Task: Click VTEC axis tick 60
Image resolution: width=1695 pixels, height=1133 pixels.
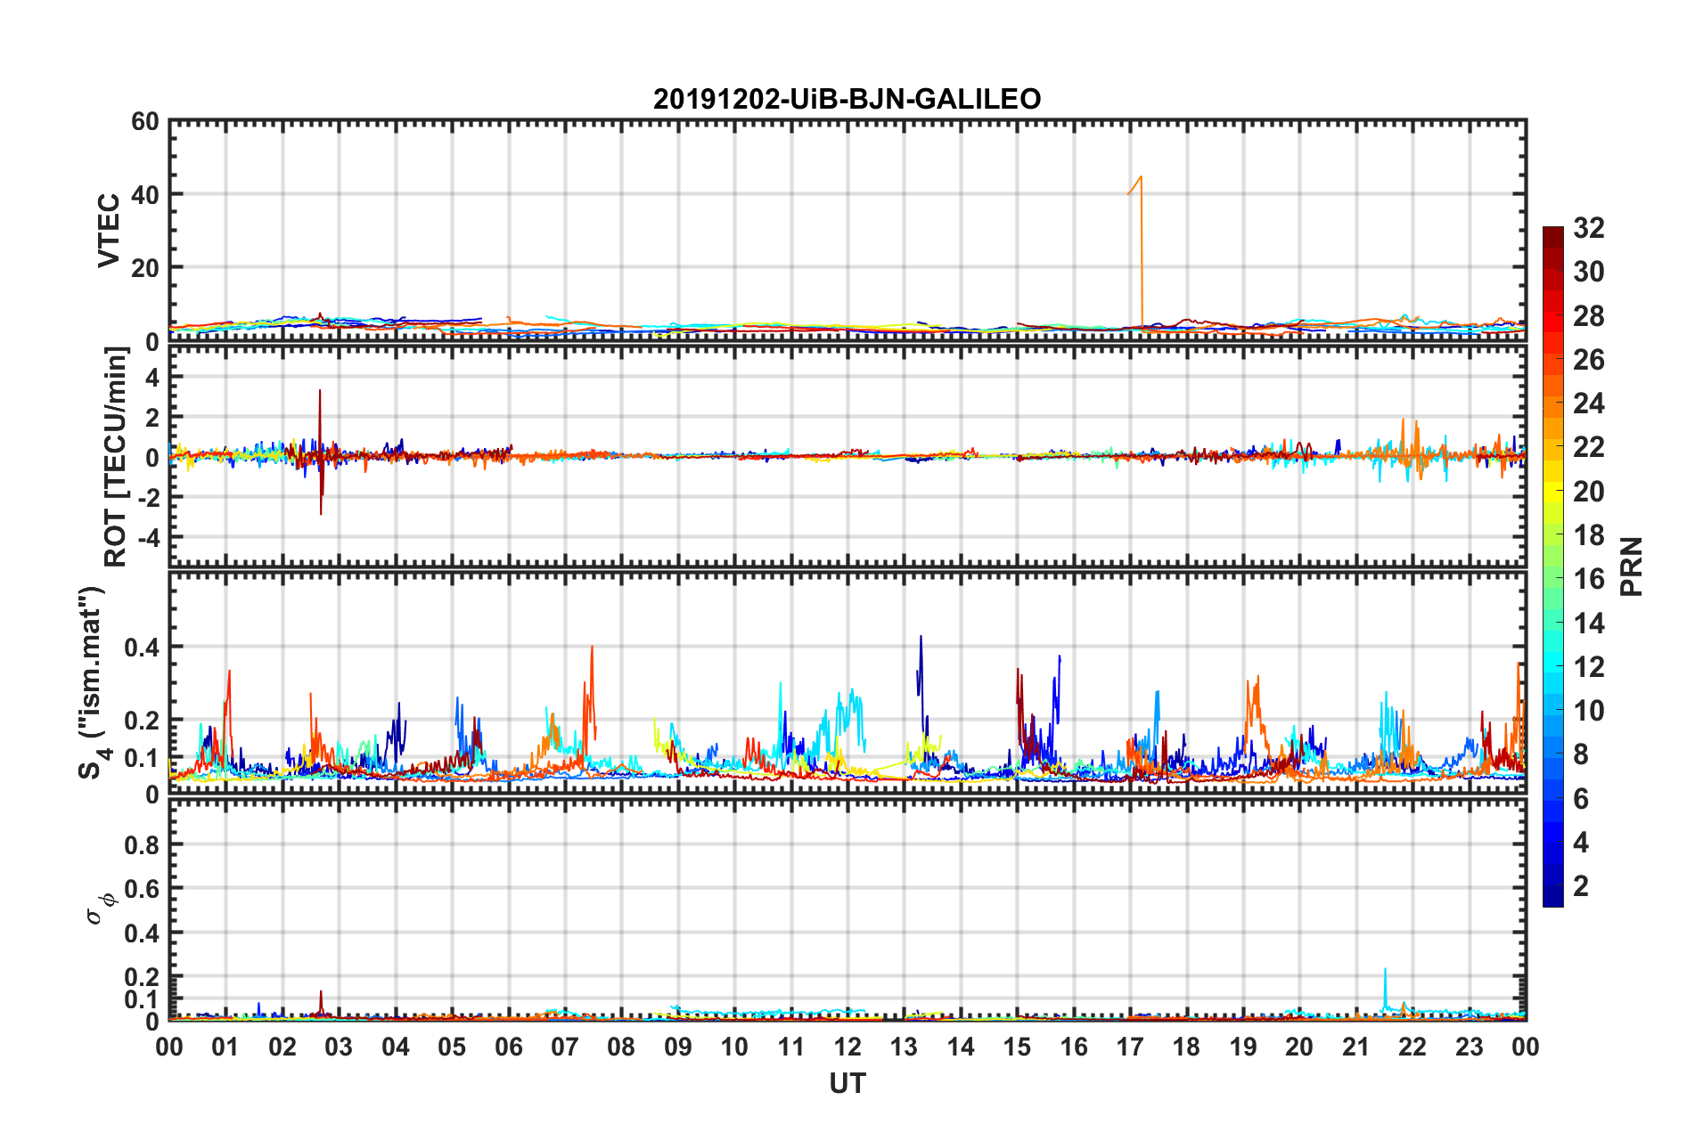Action: click(x=145, y=122)
